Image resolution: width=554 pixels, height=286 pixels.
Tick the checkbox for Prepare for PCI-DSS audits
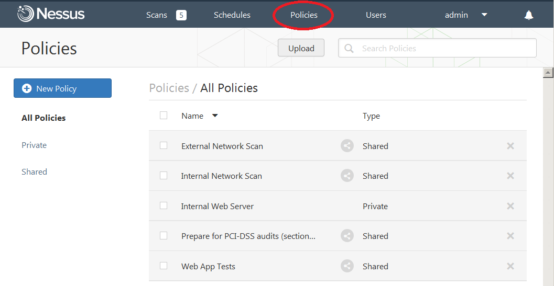pos(163,235)
